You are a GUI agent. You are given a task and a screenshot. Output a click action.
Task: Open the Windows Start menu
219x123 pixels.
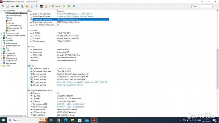[x=3, y=120]
